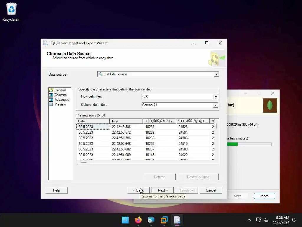Open the Column delimiter dropdown

[216, 105]
